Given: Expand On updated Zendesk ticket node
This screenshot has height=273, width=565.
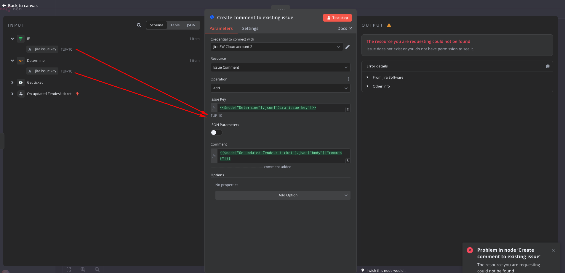Looking at the screenshot, I should pyautogui.click(x=12, y=94).
